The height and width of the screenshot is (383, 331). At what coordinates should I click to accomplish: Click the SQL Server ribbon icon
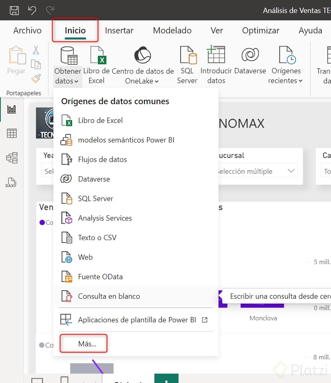(x=188, y=55)
